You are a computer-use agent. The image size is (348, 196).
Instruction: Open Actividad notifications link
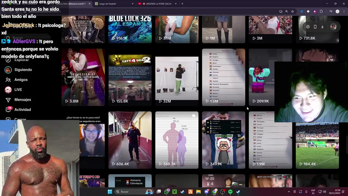[23, 109]
